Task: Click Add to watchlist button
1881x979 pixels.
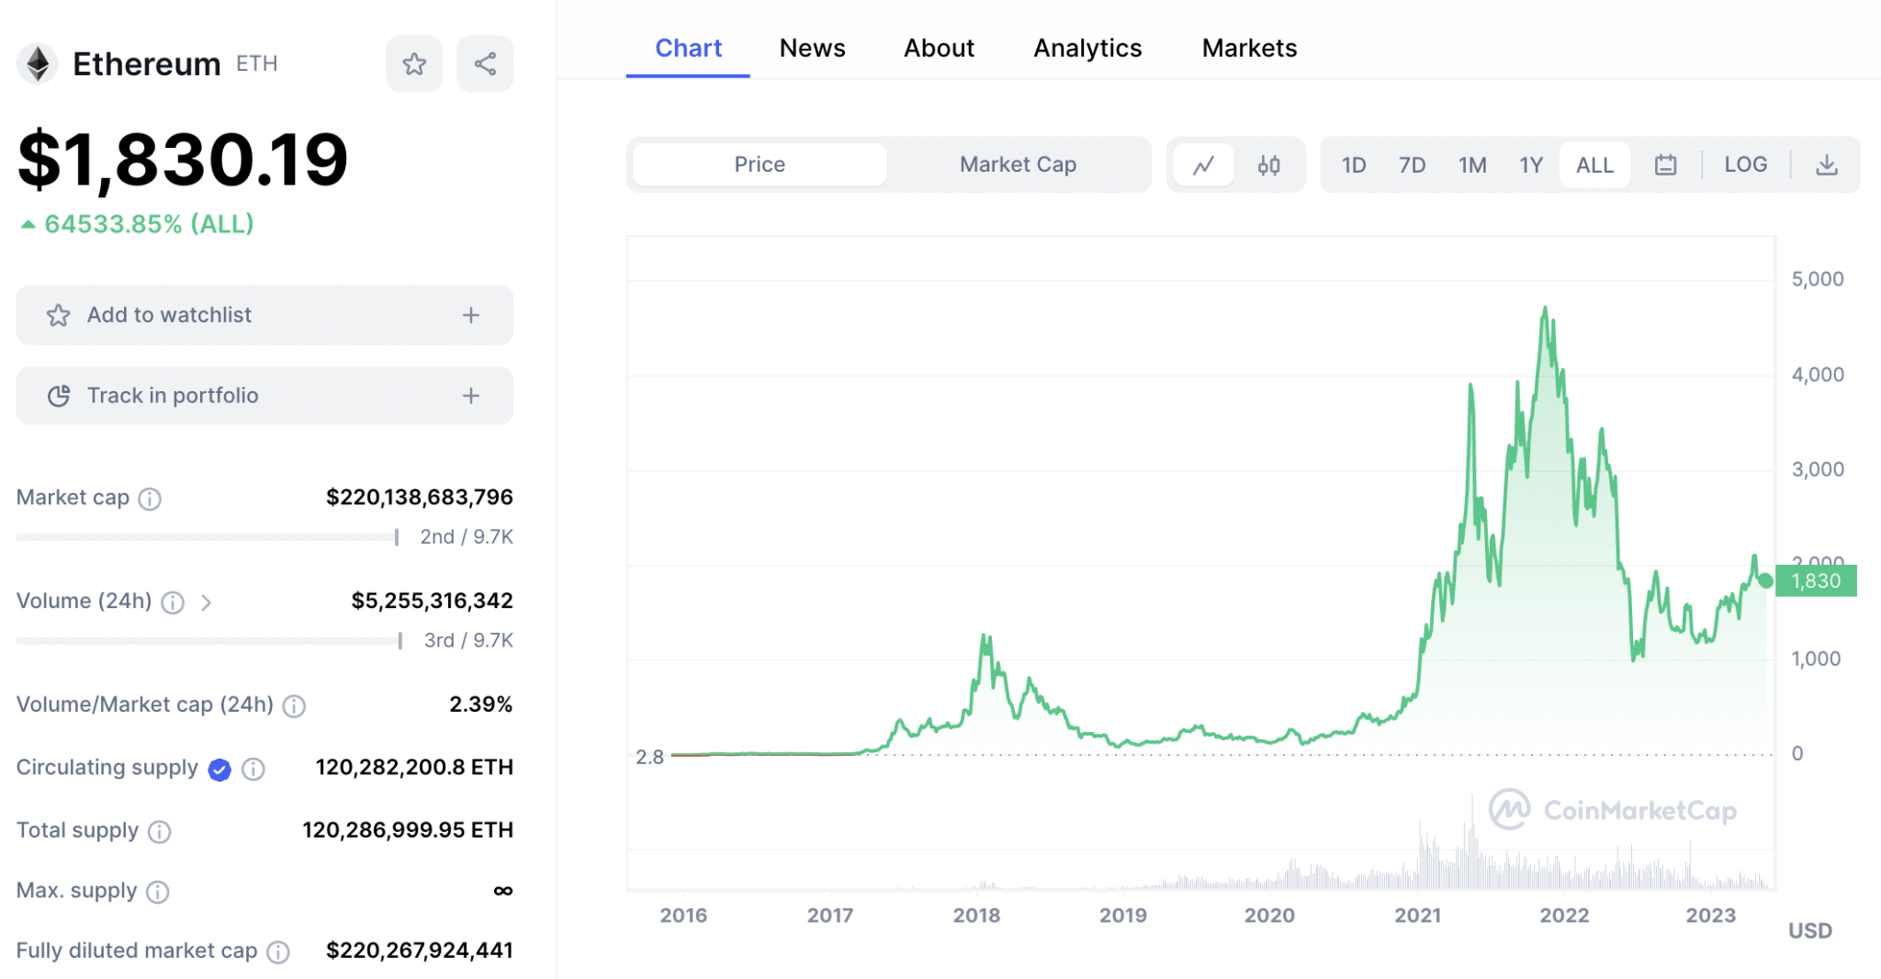Action: tap(265, 315)
